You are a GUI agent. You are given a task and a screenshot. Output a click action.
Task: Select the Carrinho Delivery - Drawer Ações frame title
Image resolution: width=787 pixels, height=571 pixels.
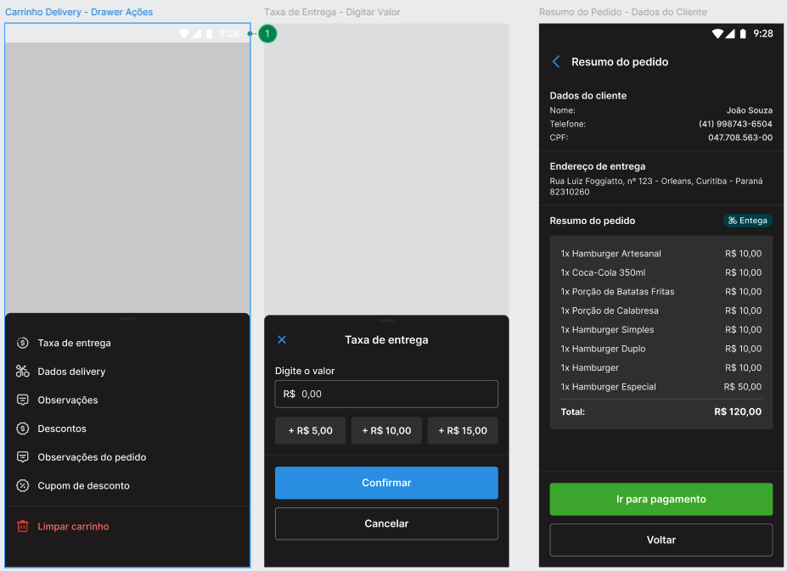[79, 12]
